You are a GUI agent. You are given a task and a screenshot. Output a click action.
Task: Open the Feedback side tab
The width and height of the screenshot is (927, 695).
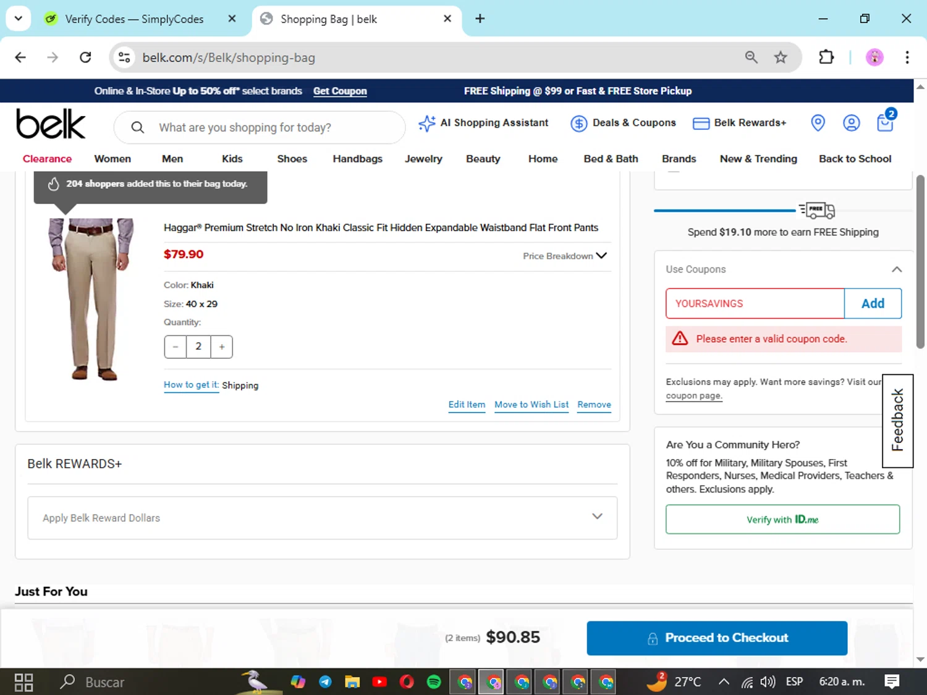pos(897,420)
